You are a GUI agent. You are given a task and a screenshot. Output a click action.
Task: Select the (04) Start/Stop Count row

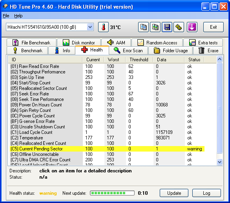[x=107, y=83]
